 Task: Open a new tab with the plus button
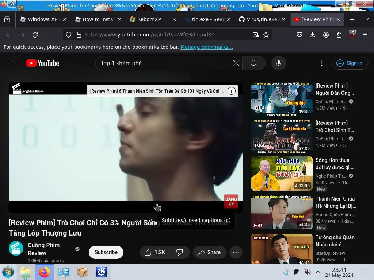coord(352,20)
